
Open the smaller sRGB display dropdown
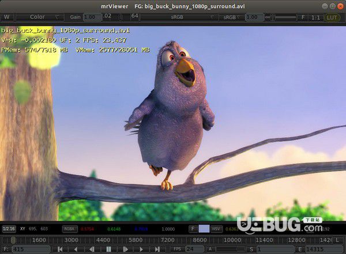tap(231, 17)
